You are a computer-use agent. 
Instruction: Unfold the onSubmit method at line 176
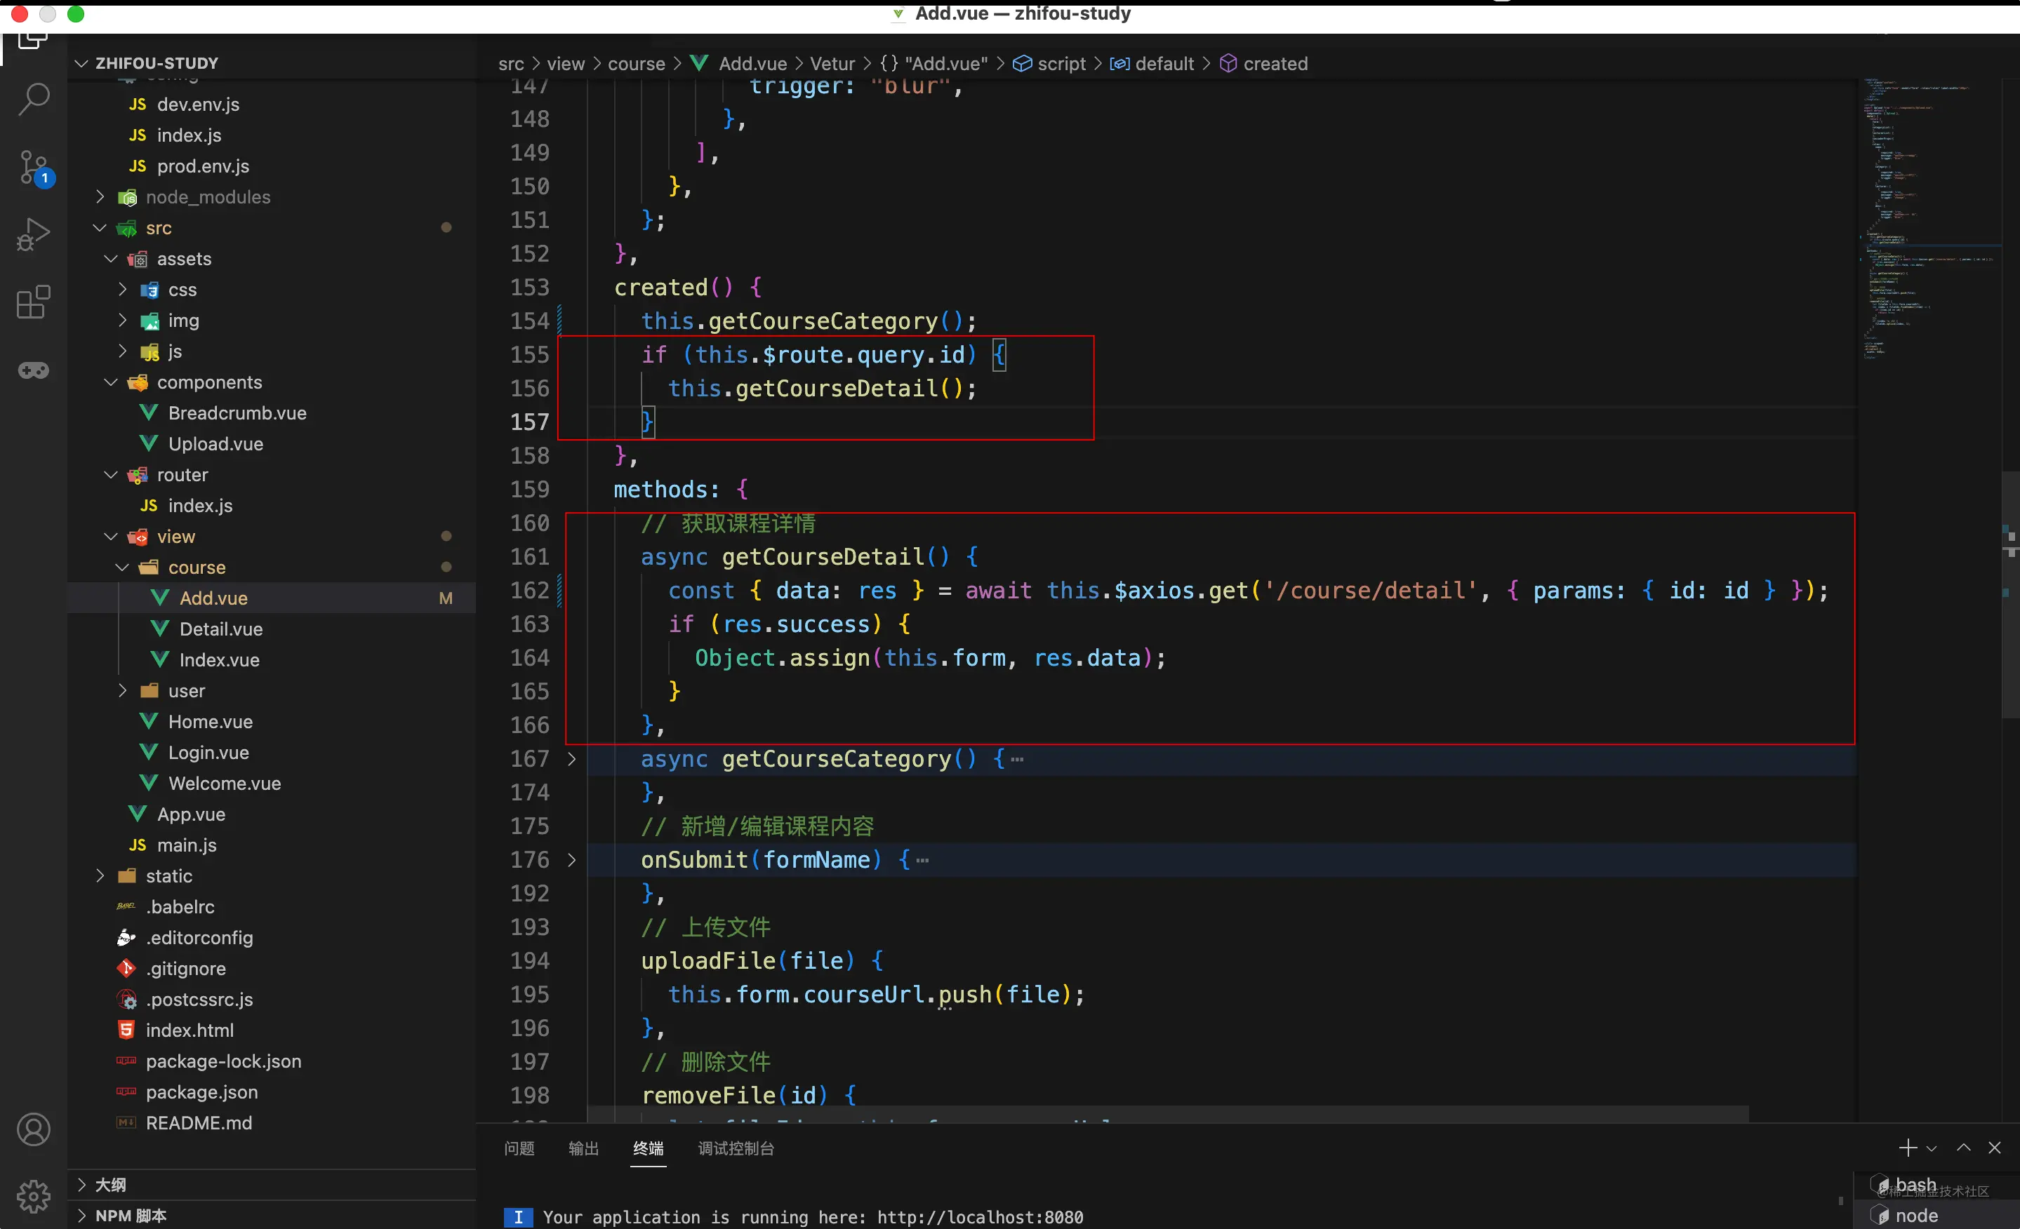tap(571, 859)
